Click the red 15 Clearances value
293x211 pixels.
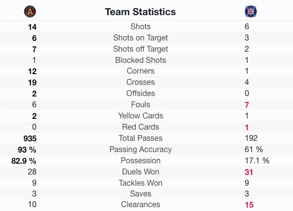click(x=249, y=205)
